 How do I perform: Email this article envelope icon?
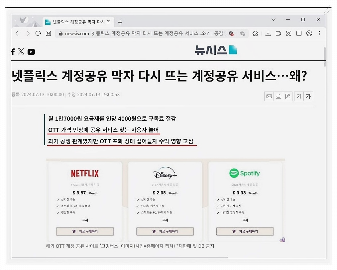tap(269, 96)
